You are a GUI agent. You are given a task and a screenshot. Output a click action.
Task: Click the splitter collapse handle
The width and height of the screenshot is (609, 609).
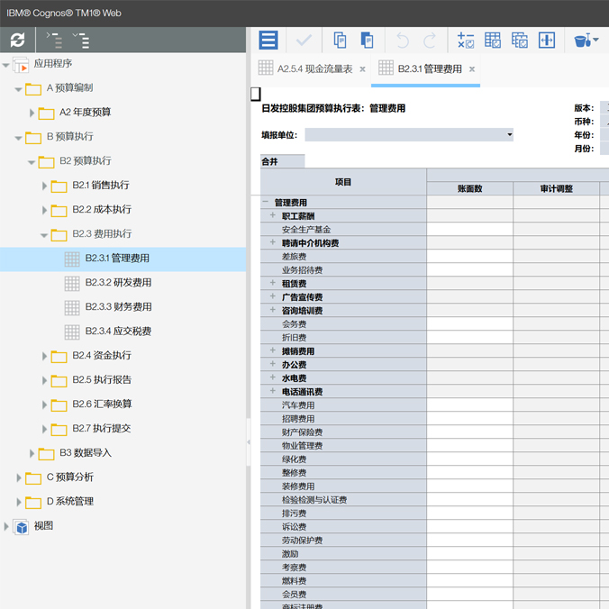pos(248,442)
